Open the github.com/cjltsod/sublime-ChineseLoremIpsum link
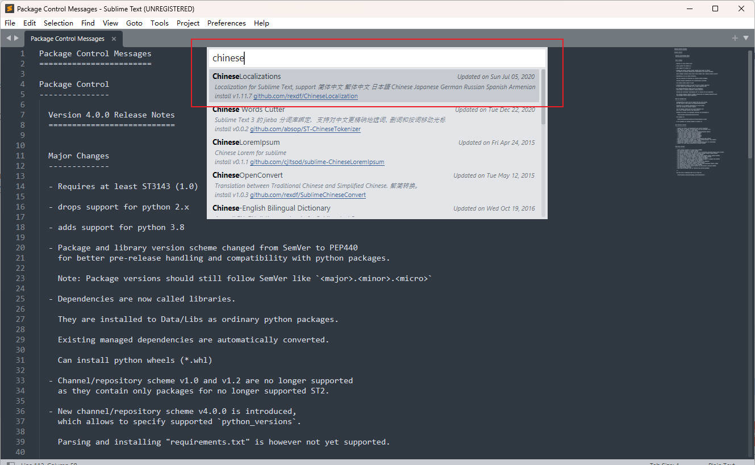This screenshot has height=465, width=755. click(317, 162)
